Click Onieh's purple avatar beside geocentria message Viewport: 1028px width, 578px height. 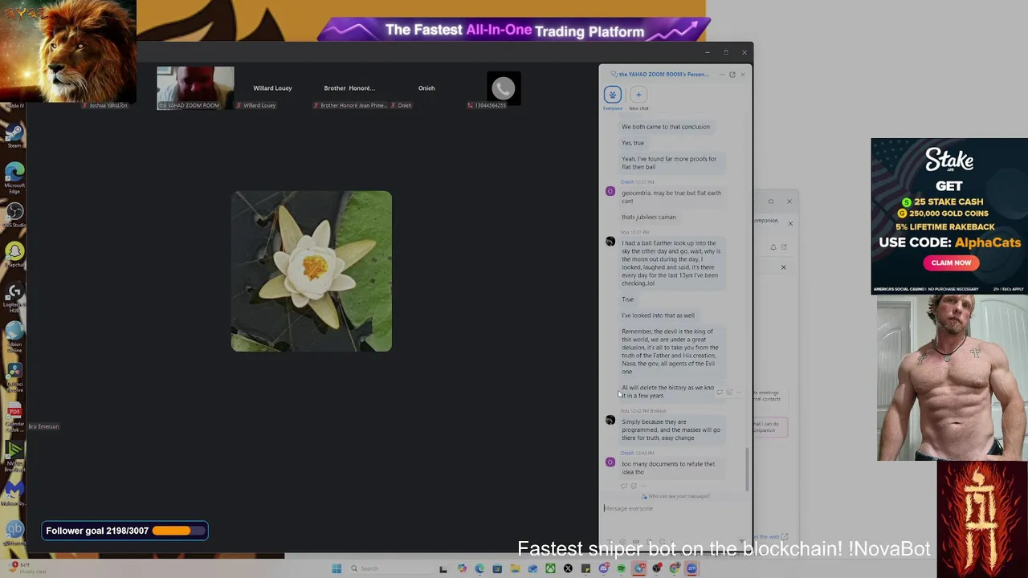[610, 191]
